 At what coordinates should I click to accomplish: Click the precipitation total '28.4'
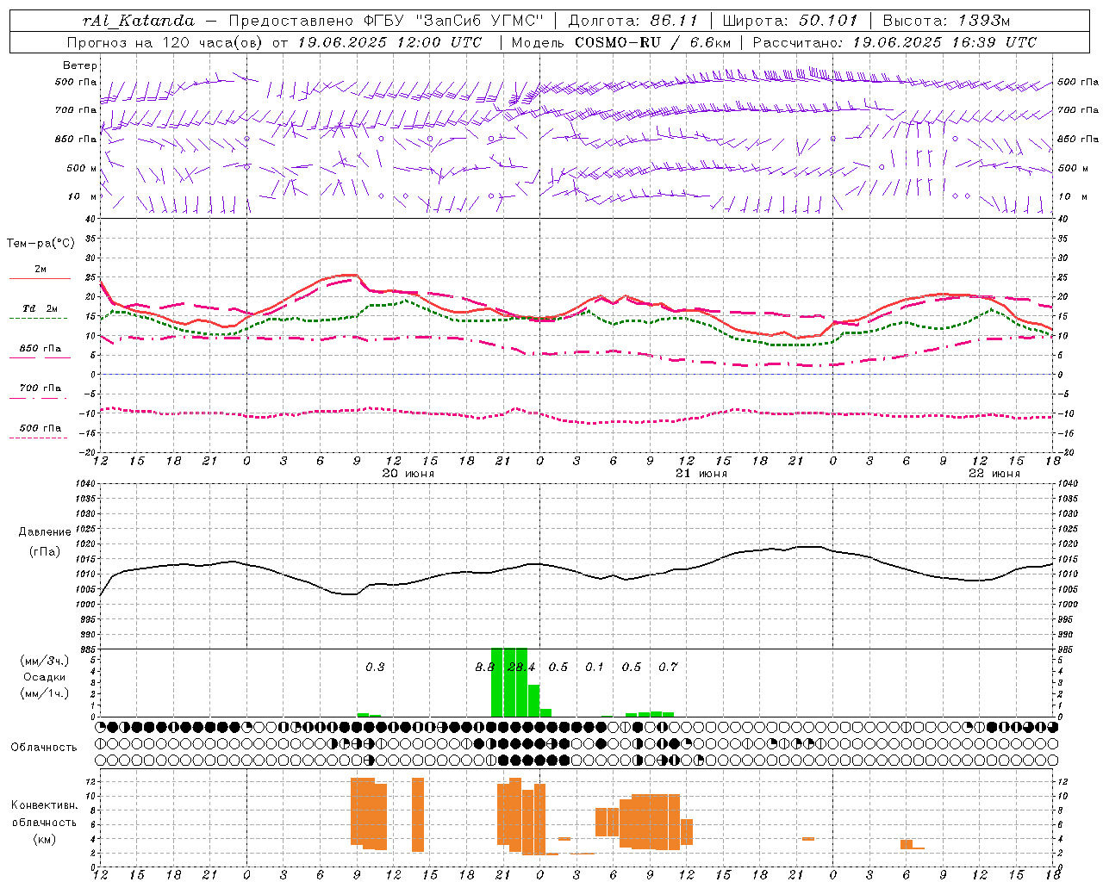point(521,667)
